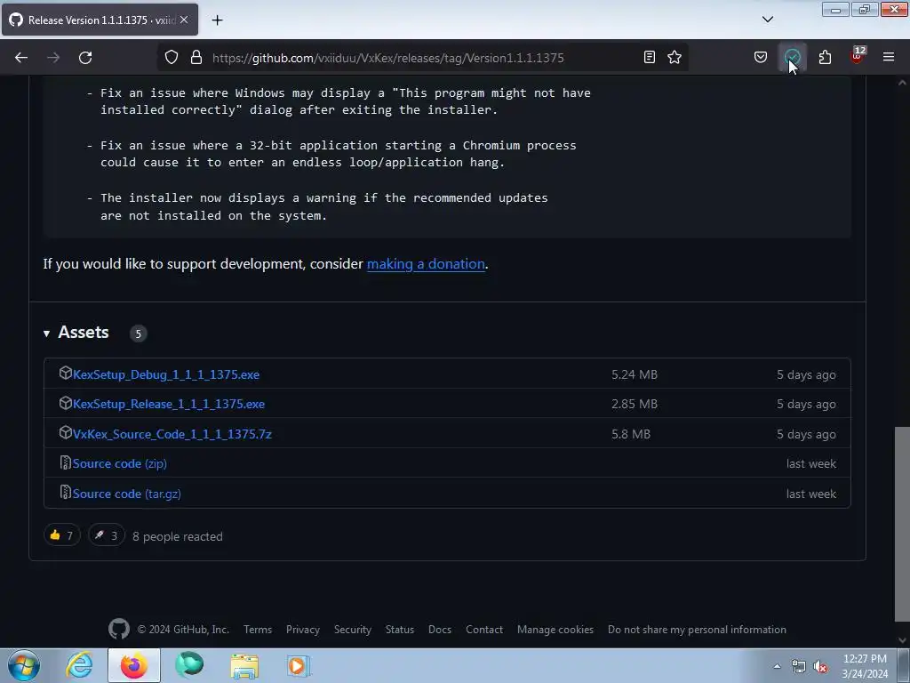
Task: Click the site security padlock icon
Action: 196,58
